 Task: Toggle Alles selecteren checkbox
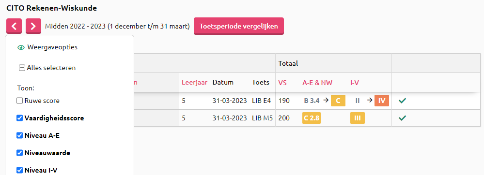coord(22,68)
